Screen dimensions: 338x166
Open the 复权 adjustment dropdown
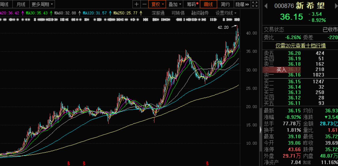157,4
